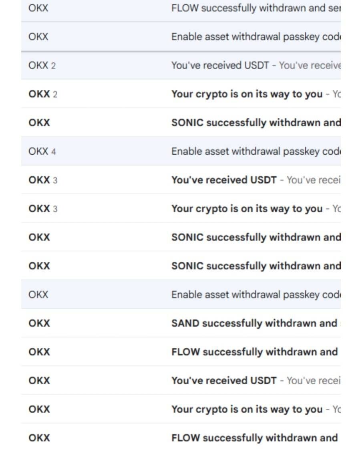Open the 3-message "You've received USDT" thread
Image resolution: width=362 pixels, height=458 pixels.
coord(224,180)
